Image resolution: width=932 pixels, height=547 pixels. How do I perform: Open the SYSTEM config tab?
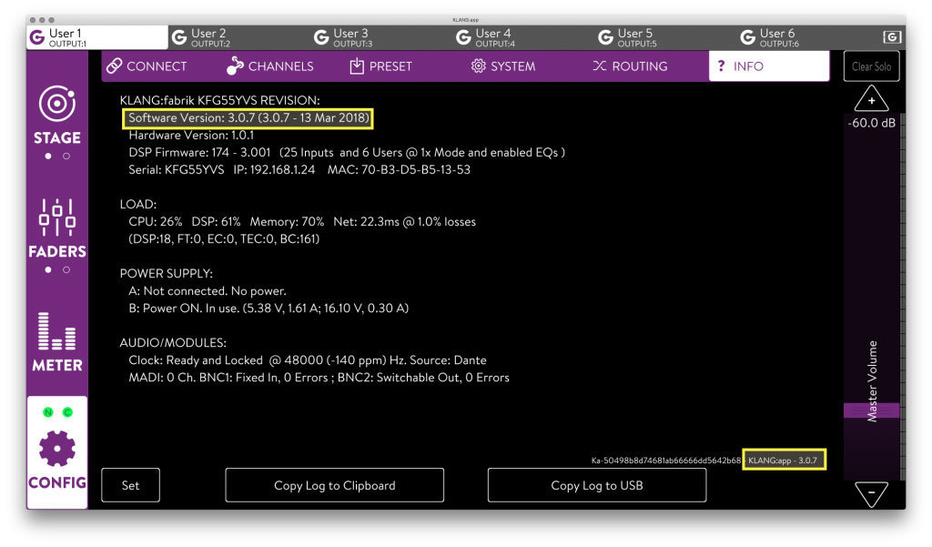502,66
